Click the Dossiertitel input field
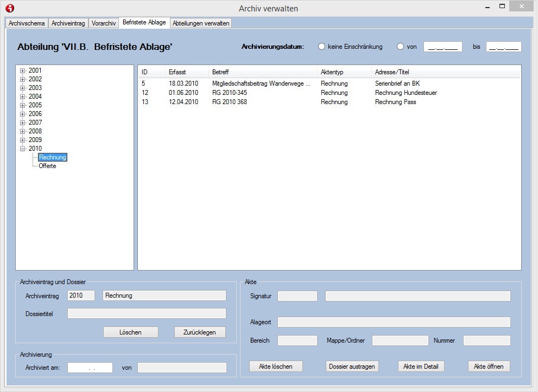Viewport: 538px width, 392px height. [x=147, y=313]
